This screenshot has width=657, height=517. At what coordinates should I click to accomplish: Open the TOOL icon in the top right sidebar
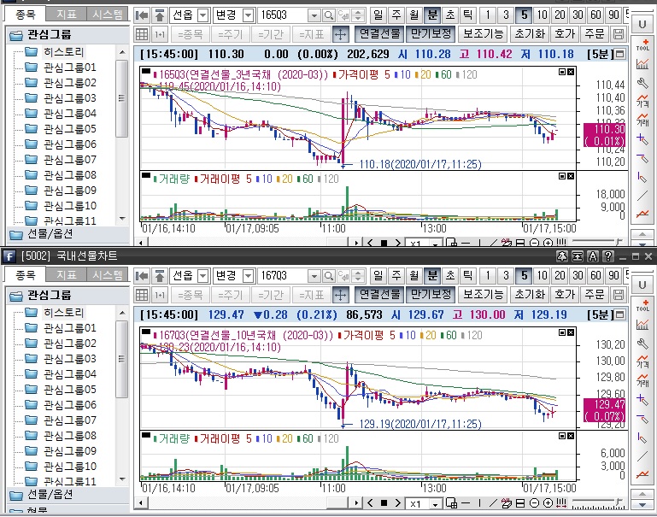(x=642, y=46)
